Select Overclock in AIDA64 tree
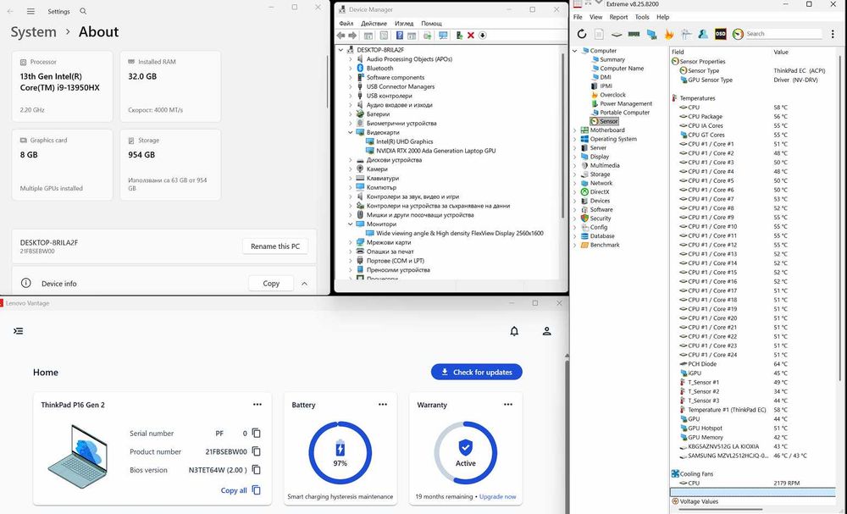Screen dimensions: 847x514 click(x=612, y=95)
